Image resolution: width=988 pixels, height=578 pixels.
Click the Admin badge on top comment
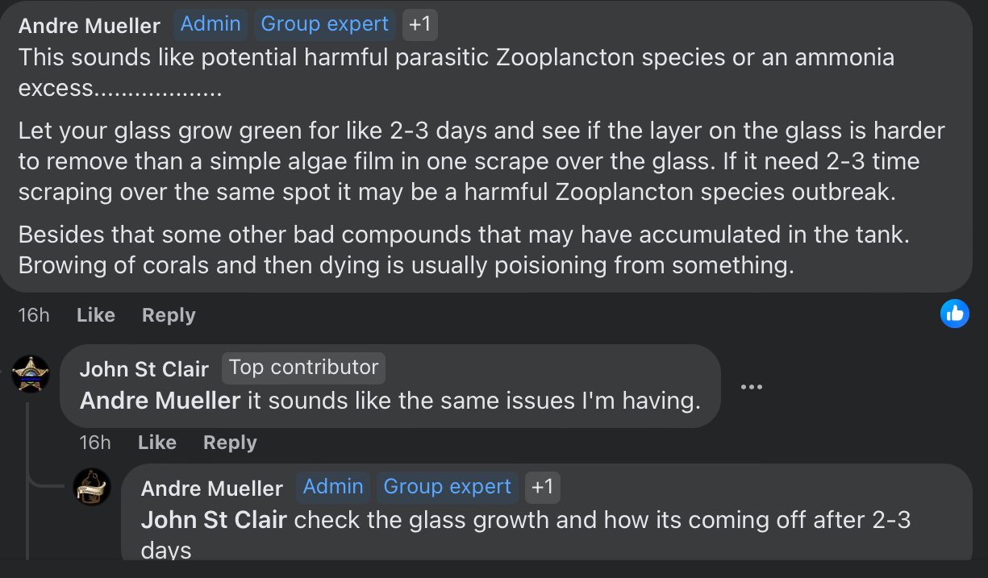211,24
